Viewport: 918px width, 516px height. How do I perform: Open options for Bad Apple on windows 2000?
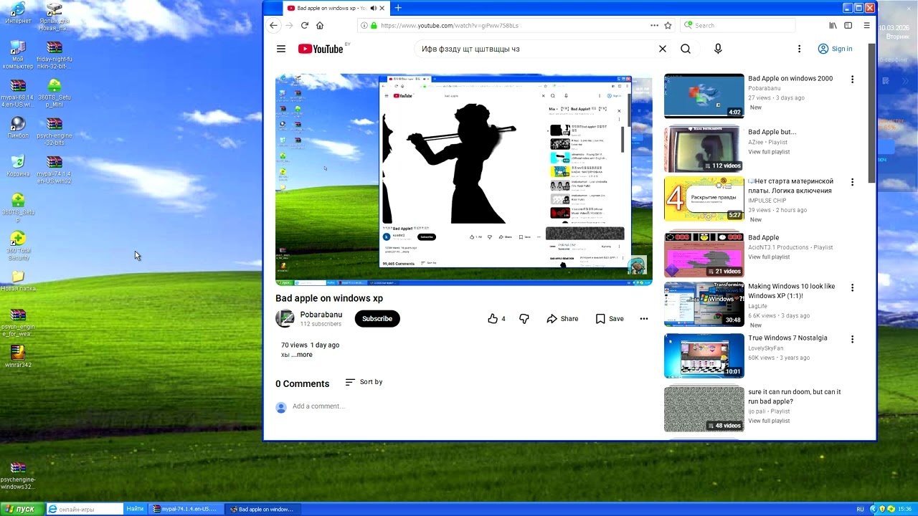852,80
